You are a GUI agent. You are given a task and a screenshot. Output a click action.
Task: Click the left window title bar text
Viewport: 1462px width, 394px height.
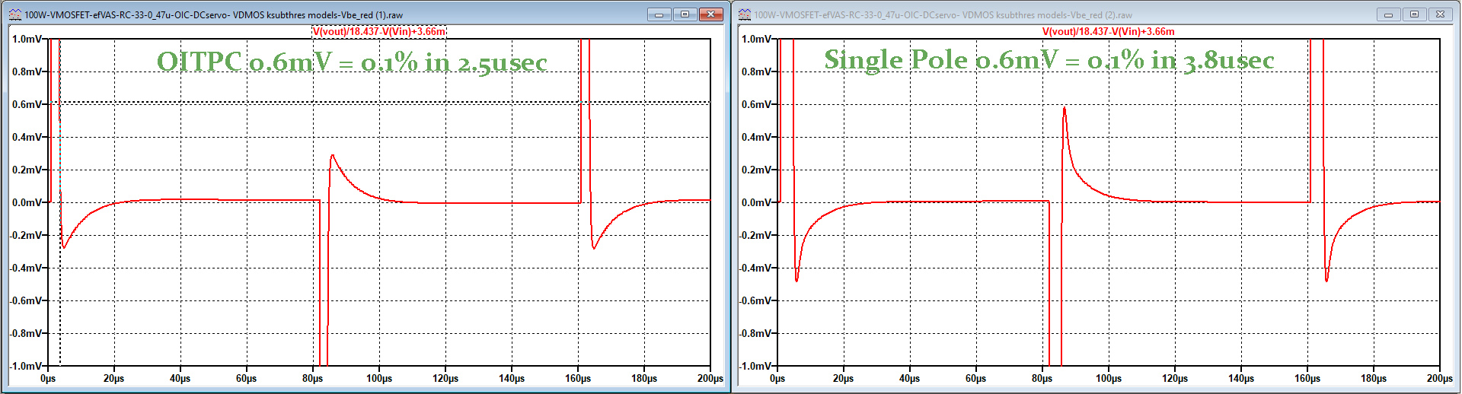click(x=214, y=14)
